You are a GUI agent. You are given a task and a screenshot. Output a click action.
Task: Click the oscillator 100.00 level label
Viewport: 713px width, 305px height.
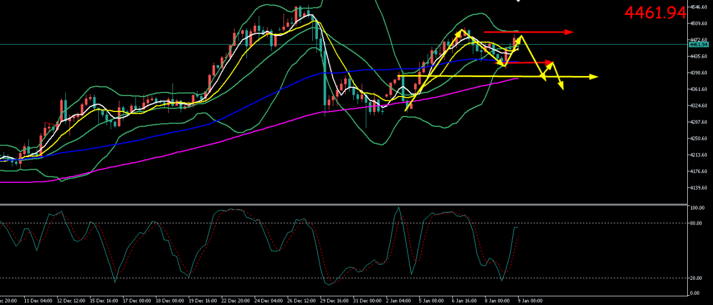point(697,208)
